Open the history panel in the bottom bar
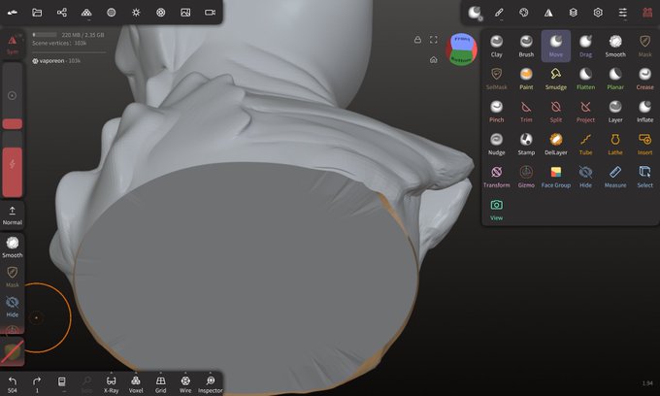The image size is (660, 396). (x=61, y=383)
